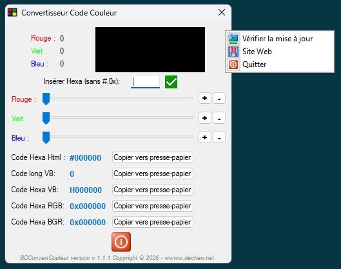Copy Code Hexa BGR to clipboard
Screen dimensions: 341x269
152,222
